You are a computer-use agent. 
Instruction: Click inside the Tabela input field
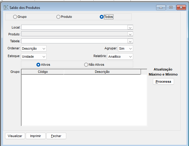[74, 41]
